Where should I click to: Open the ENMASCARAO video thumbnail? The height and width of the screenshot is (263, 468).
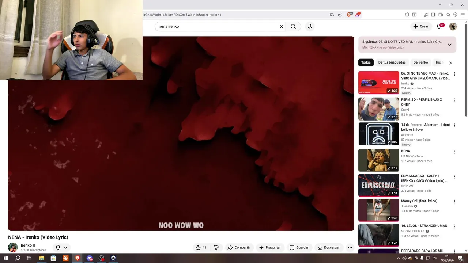click(x=379, y=185)
